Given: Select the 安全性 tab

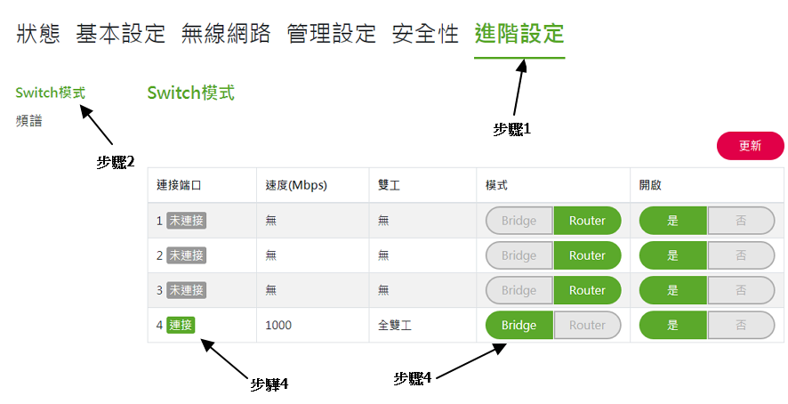Looking at the screenshot, I should (425, 35).
